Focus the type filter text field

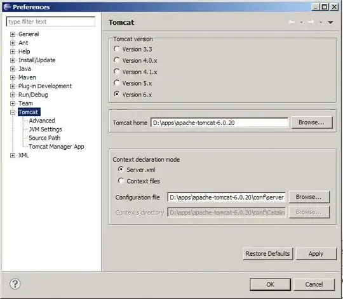point(51,22)
